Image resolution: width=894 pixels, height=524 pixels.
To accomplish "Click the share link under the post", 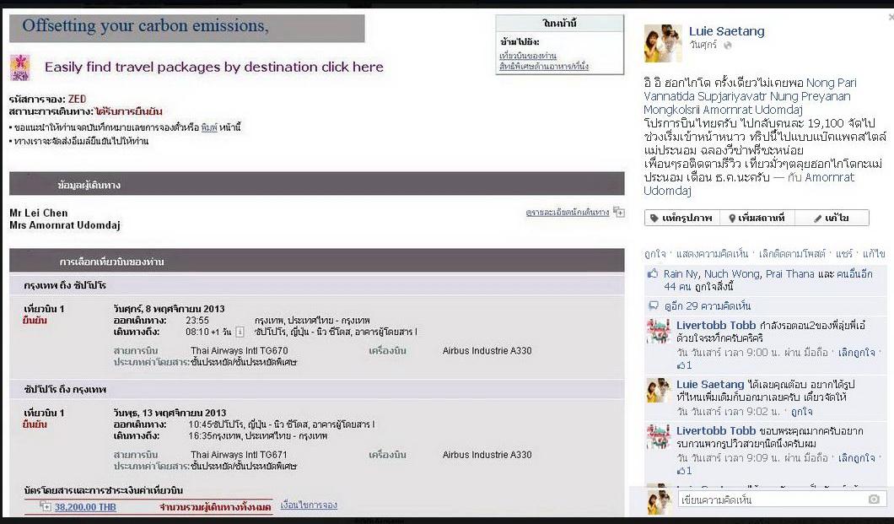I will pos(843,253).
